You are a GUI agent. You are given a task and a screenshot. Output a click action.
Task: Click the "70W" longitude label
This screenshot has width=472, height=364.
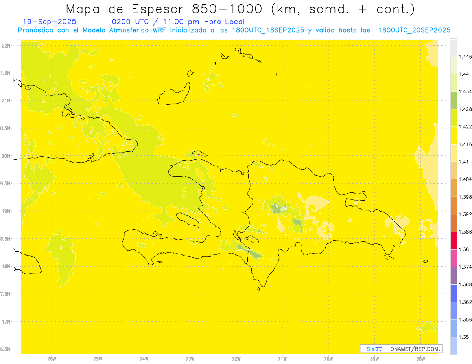[x=328, y=359]
